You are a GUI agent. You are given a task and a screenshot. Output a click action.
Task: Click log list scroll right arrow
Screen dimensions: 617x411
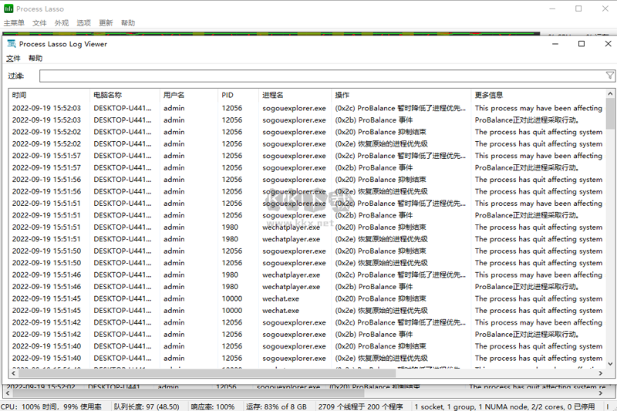coord(601,373)
